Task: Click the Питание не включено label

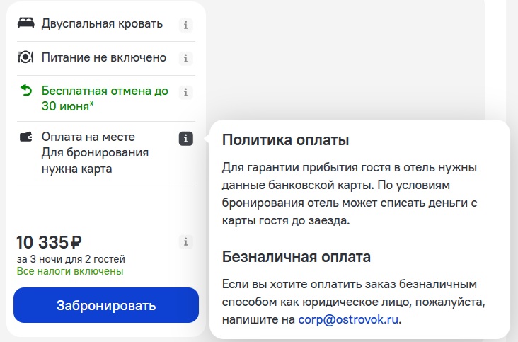Action: [104, 57]
